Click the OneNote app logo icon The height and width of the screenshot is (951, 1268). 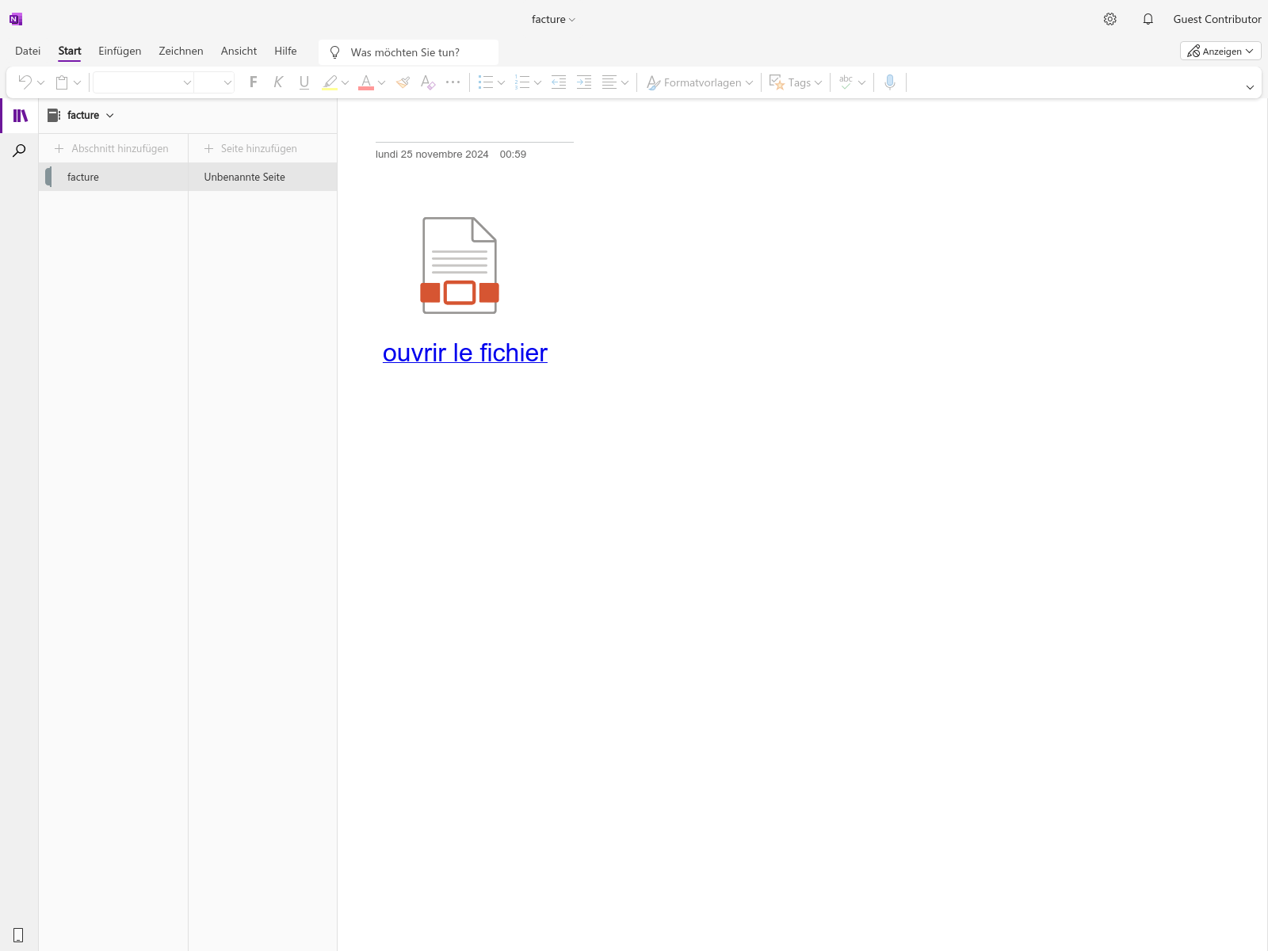point(16,19)
